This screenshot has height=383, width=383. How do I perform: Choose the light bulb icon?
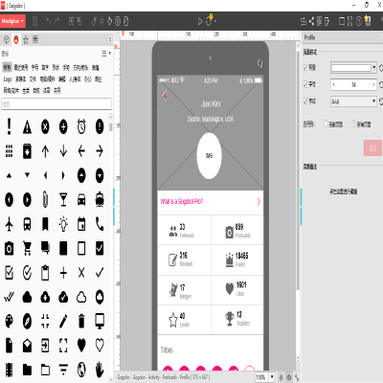click(x=63, y=224)
